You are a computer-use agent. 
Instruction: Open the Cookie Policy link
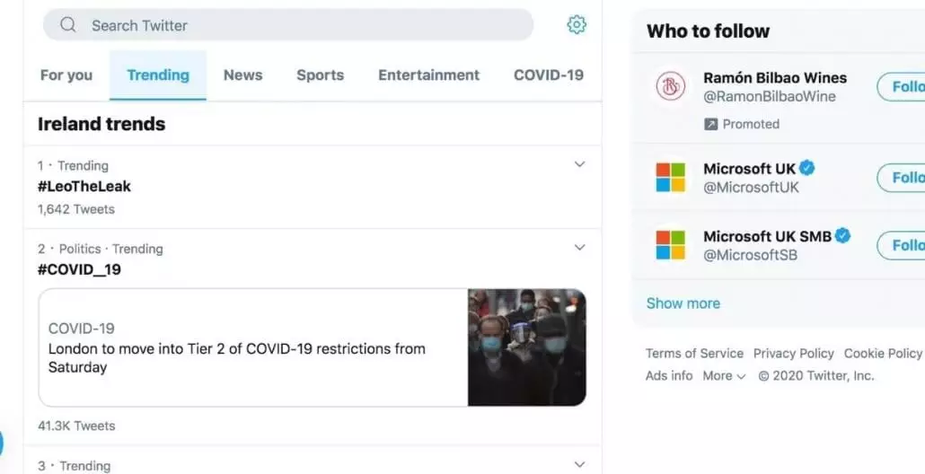(x=883, y=353)
